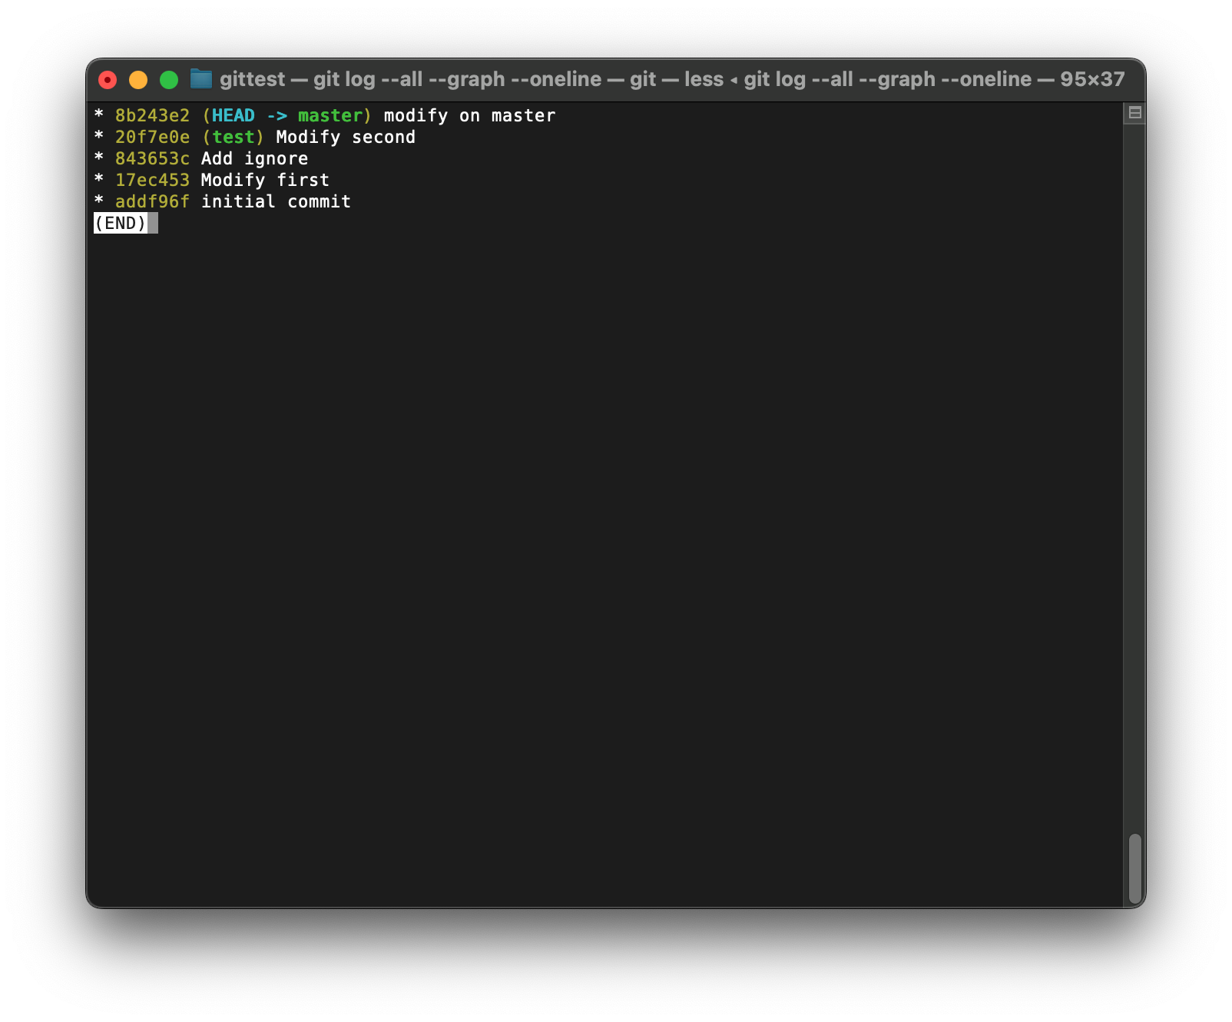Click commit hash 17ec453
Image resolution: width=1232 pixels, height=1022 pixels.
(x=152, y=180)
